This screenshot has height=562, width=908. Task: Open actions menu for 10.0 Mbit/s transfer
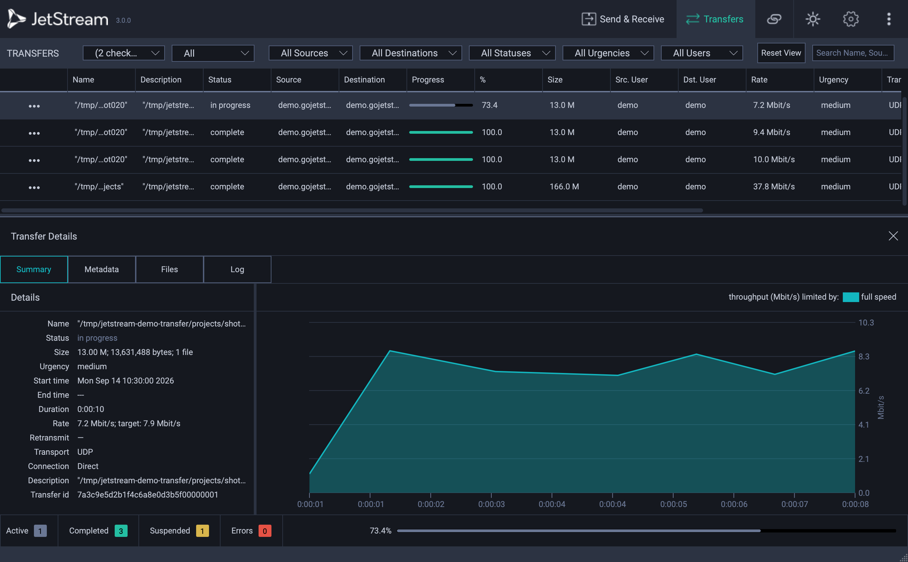(34, 160)
